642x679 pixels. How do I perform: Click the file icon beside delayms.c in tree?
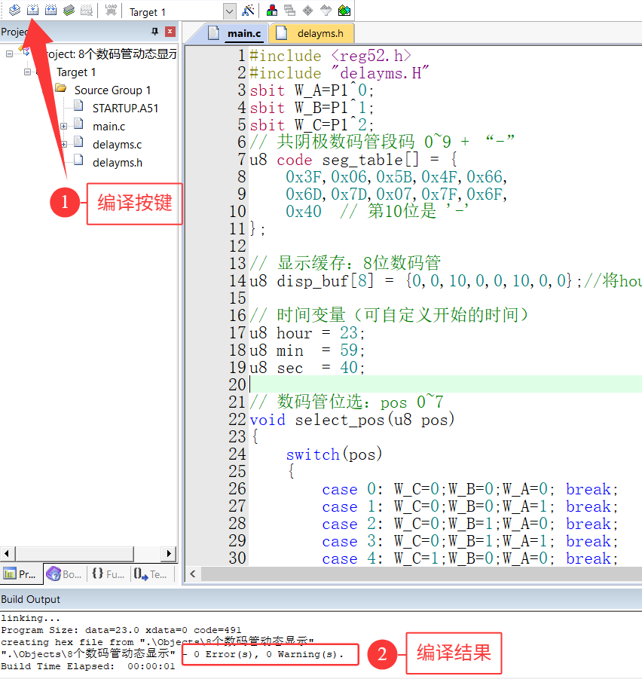[78, 142]
